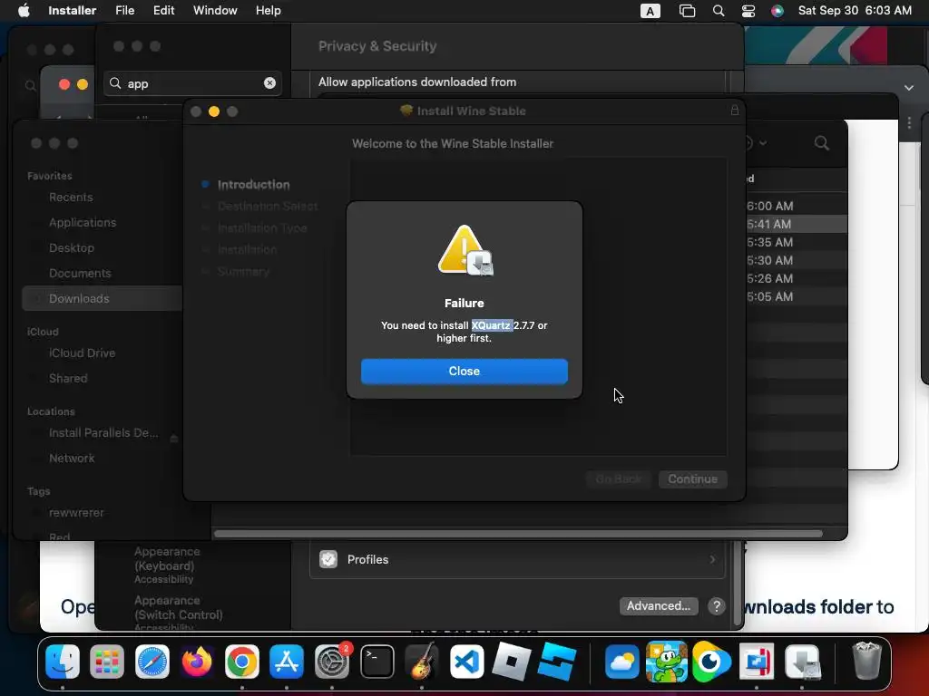Open the File menu
This screenshot has width=929, height=696.
124,10
